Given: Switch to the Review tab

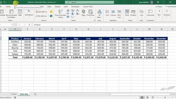Looking at the screenshot, I should [x=57, y=7].
